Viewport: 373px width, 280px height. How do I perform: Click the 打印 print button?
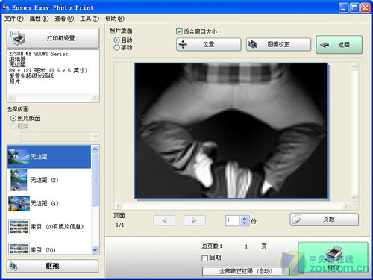pos(333,258)
